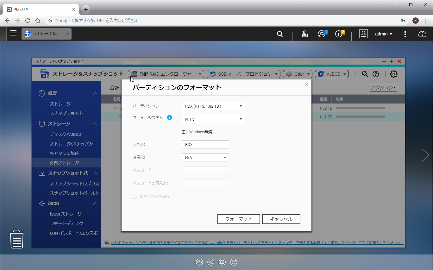This screenshot has height=270, width=433.
Task: Click the label field containing RDX
Action: click(x=205, y=144)
